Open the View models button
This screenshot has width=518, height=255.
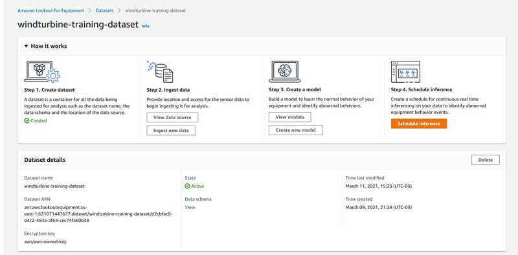(x=289, y=117)
